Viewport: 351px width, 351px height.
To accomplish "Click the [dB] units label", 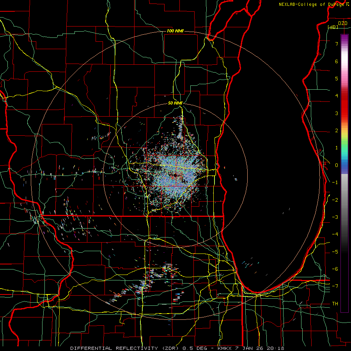I will pos(333,27).
